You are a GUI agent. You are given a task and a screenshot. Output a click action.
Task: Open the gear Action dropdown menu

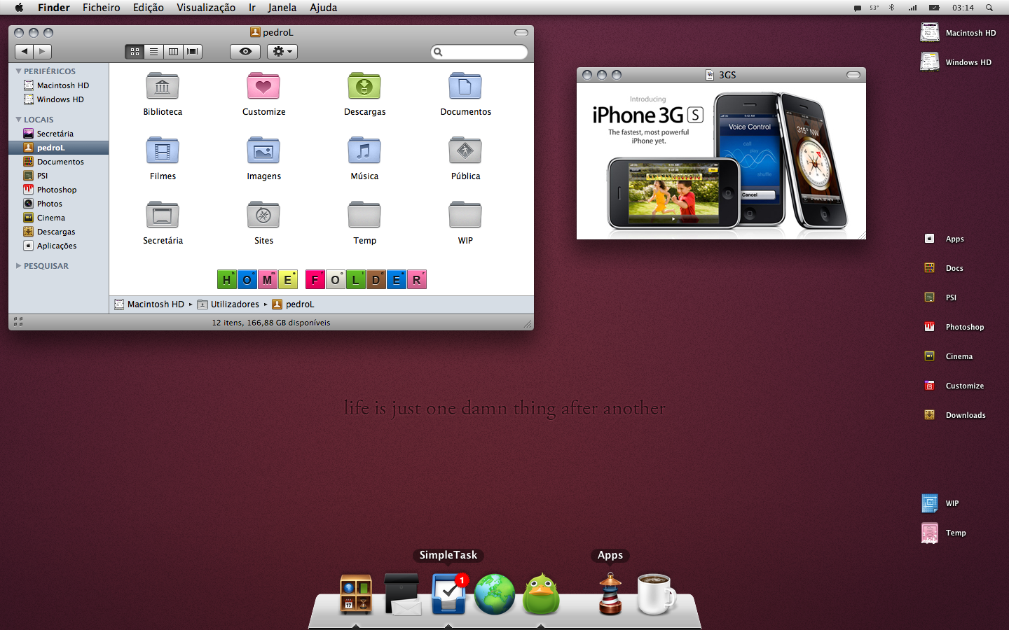point(282,51)
